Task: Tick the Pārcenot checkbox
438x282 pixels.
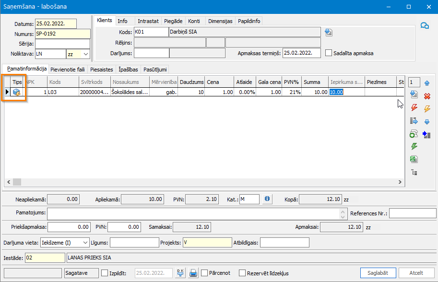Action: coord(205,273)
